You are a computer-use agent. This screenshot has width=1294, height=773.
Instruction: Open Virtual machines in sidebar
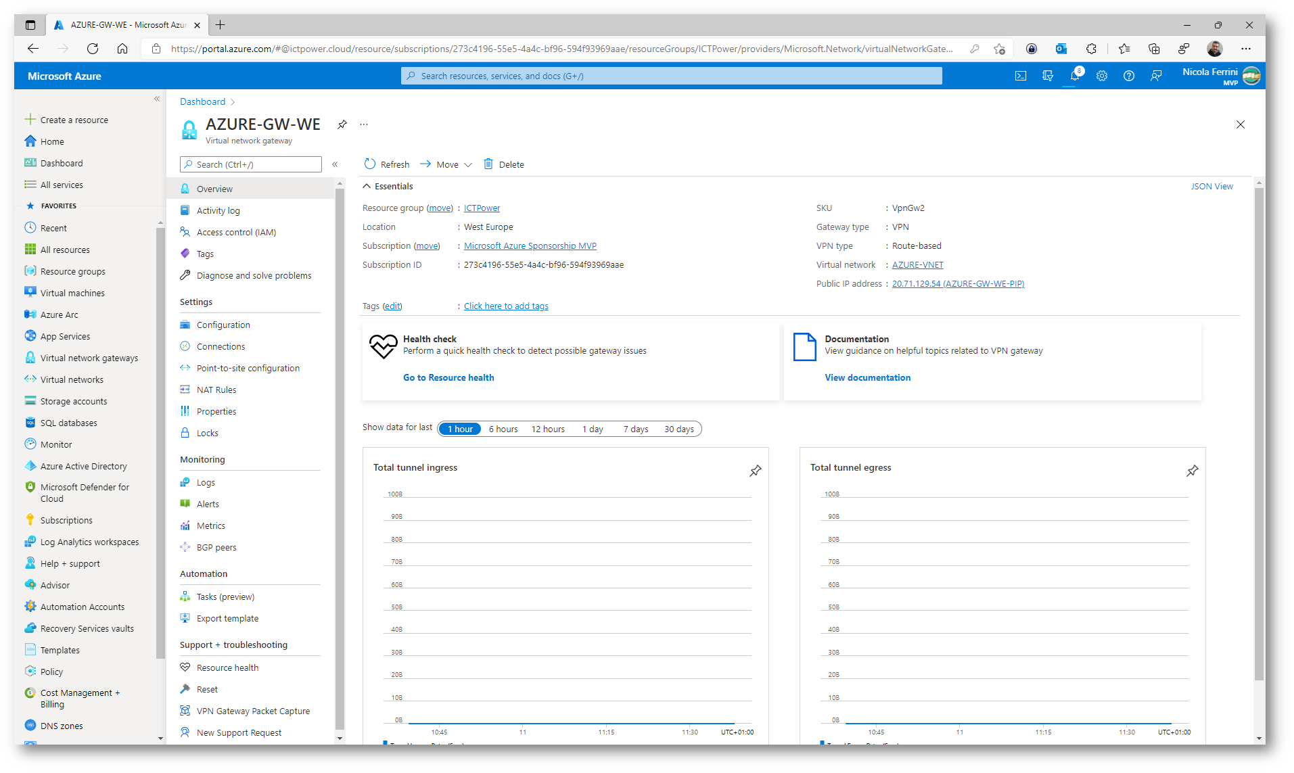click(72, 293)
